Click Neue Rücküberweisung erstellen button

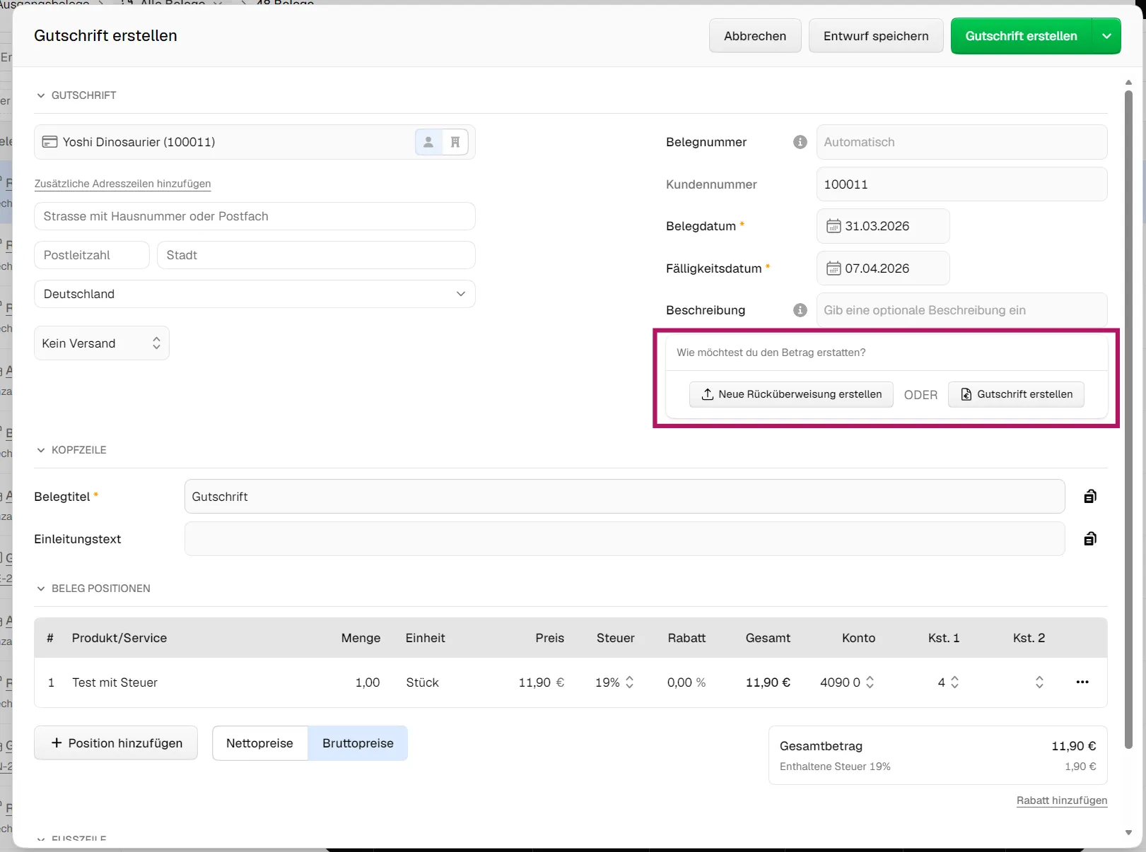tap(791, 394)
